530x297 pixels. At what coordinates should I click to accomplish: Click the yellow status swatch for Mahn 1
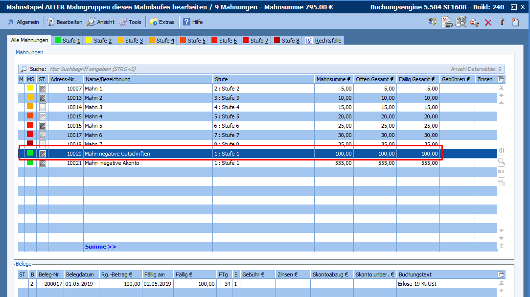click(30, 89)
